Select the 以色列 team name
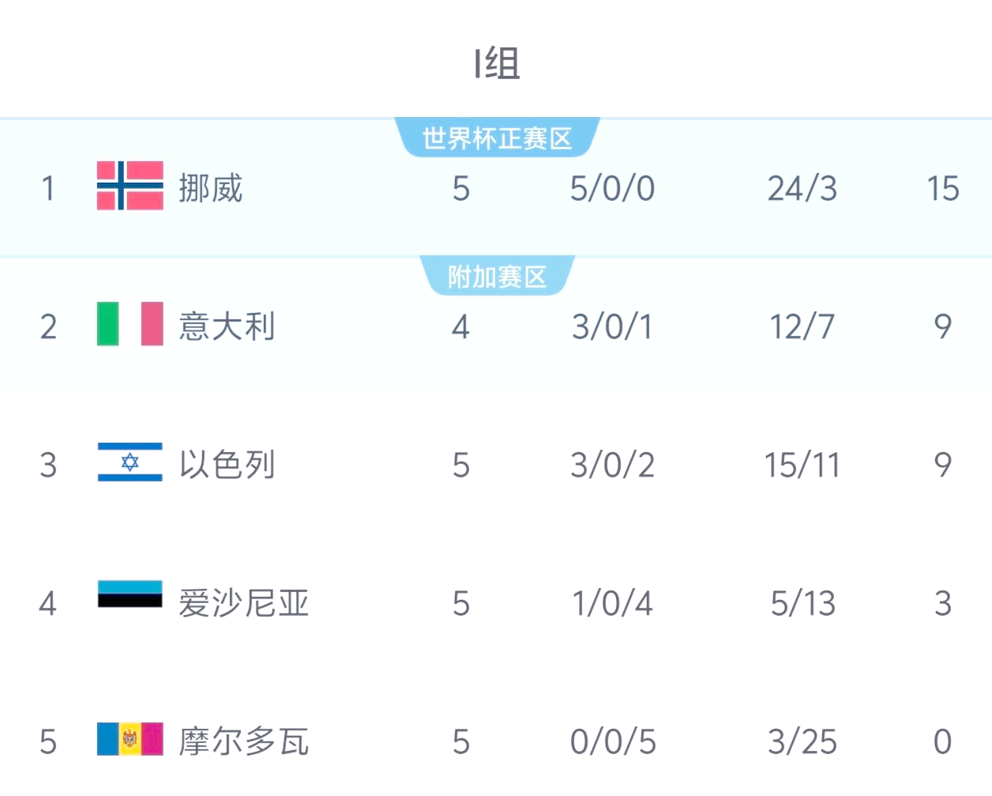The width and height of the screenshot is (992, 796). click(227, 465)
